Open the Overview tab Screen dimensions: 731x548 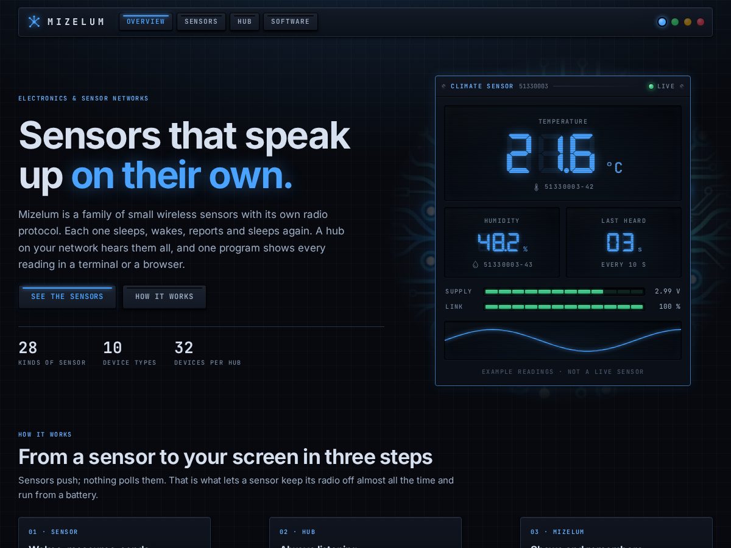(146, 22)
